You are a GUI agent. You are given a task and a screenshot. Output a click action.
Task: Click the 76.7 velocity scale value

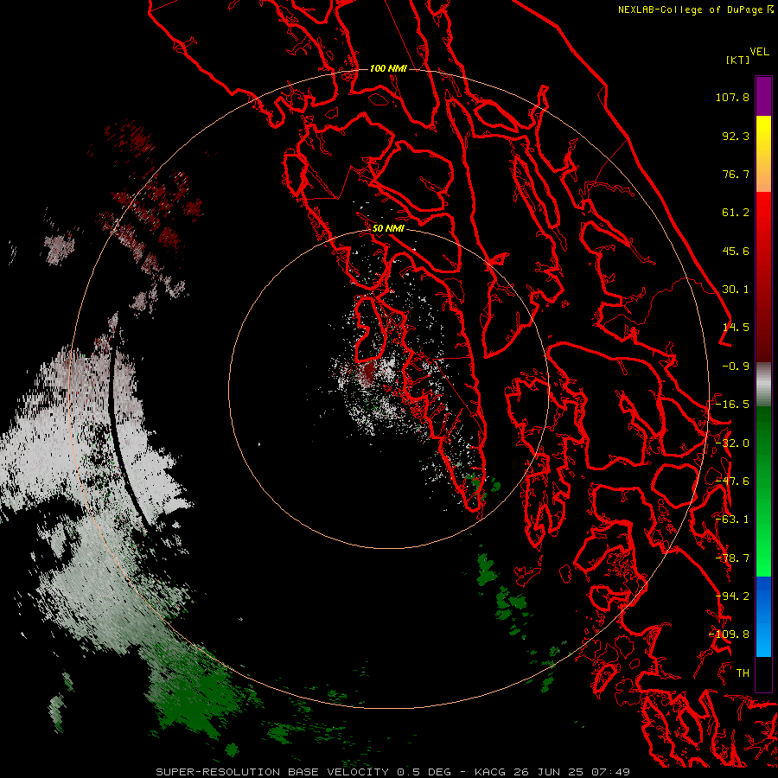point(736,174)
